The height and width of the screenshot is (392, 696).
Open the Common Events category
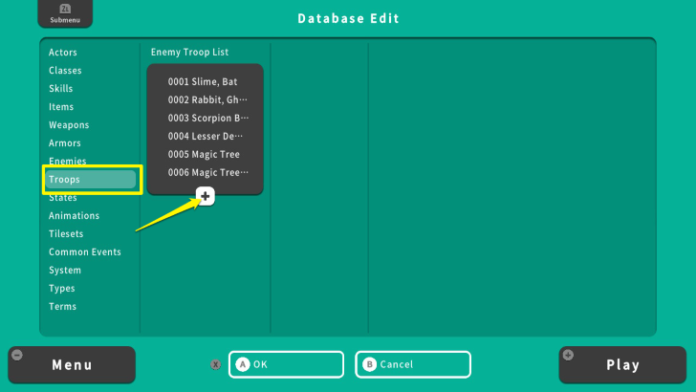tap(85, 252)
